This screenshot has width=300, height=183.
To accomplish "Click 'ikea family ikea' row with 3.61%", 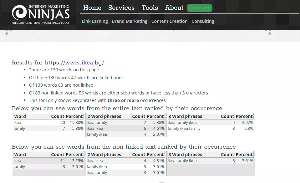I will pyautogui.click(x=211, y=160).
